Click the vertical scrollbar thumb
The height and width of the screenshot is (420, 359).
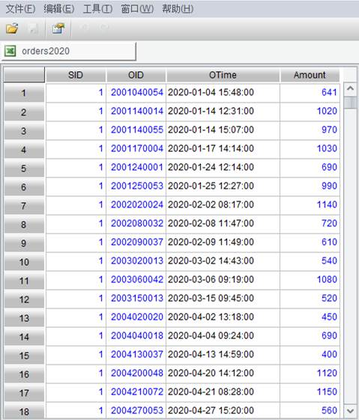coord(350,103)
